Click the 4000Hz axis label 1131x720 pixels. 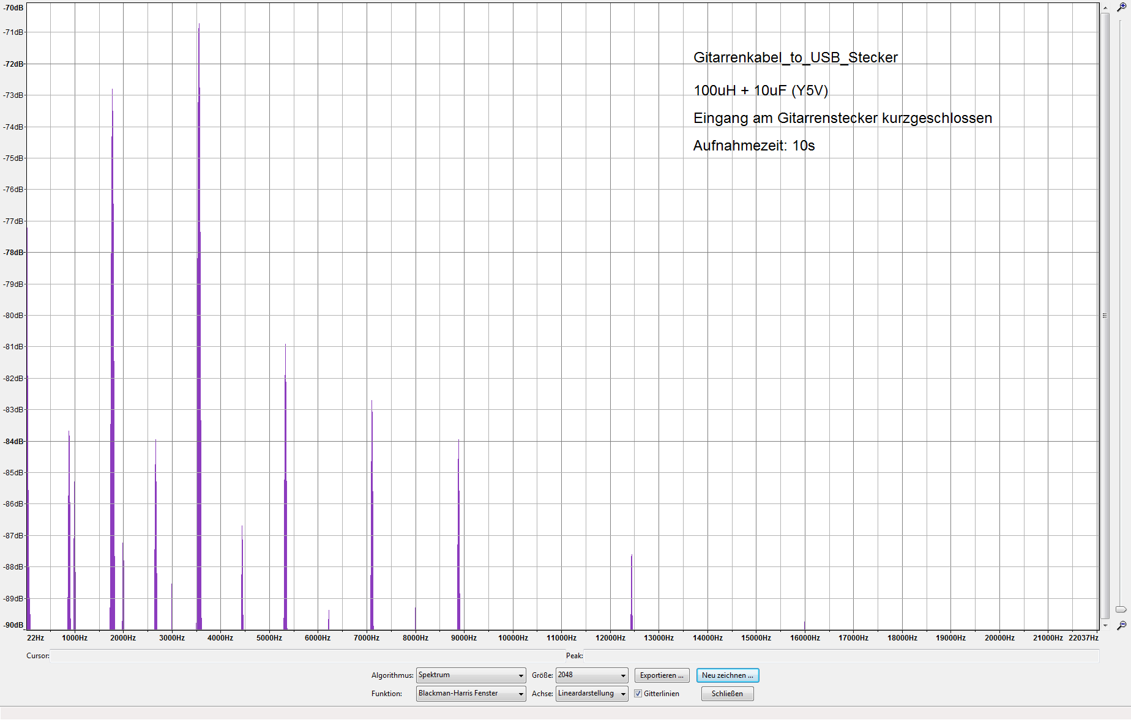(220, 638)
